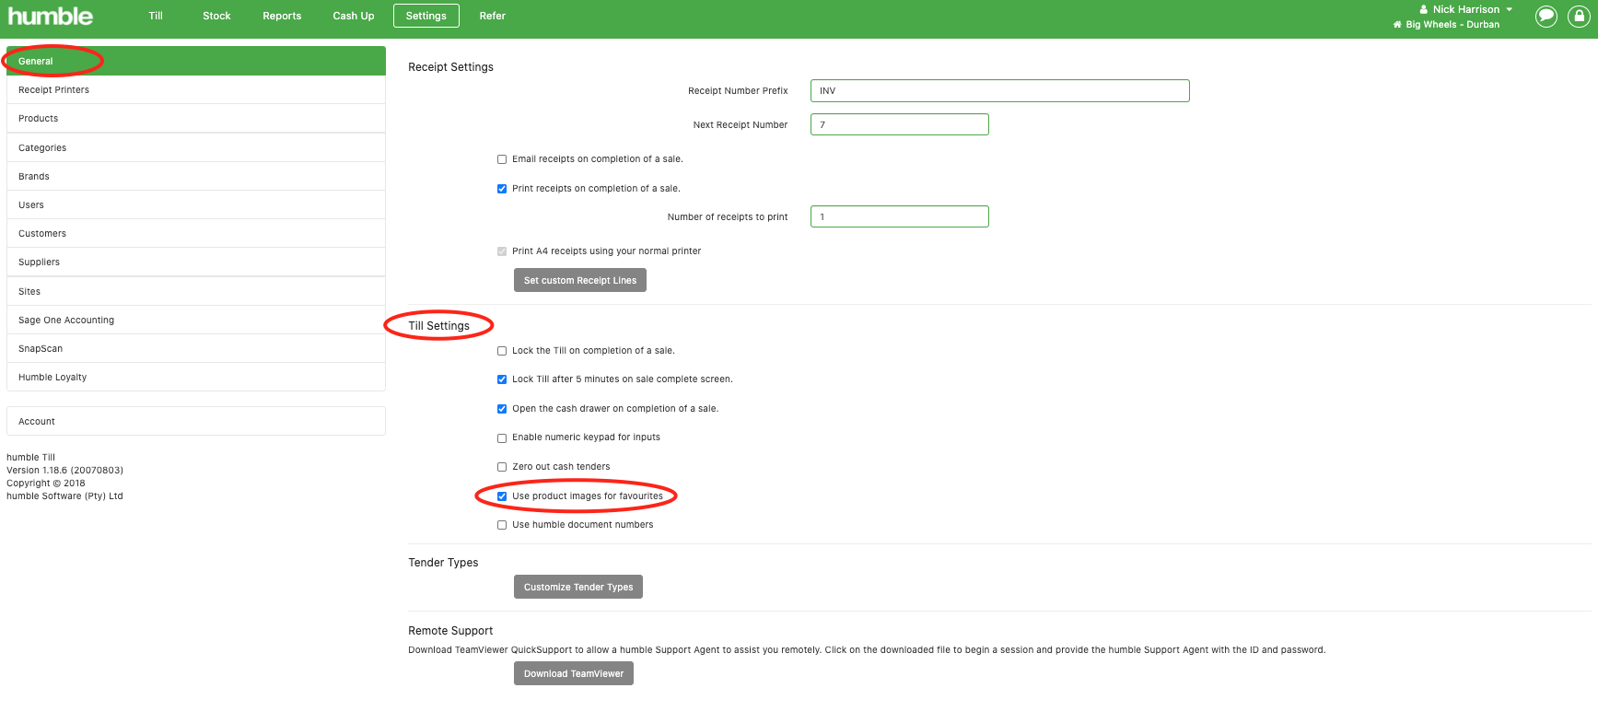Screen dimensions: 1598x723
Task: Toggle Print A4 receipts checkbox
Action: click(502, 251)
